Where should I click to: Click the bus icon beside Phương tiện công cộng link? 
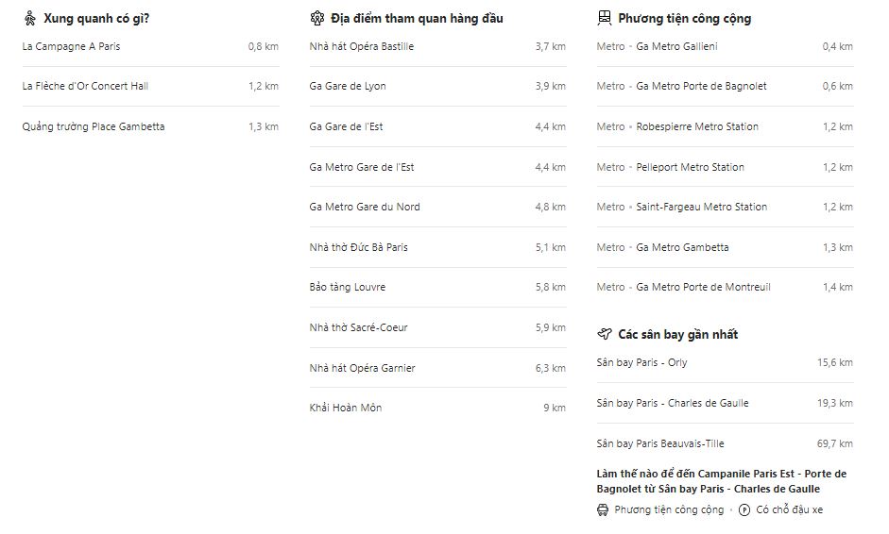pos(603,509)
